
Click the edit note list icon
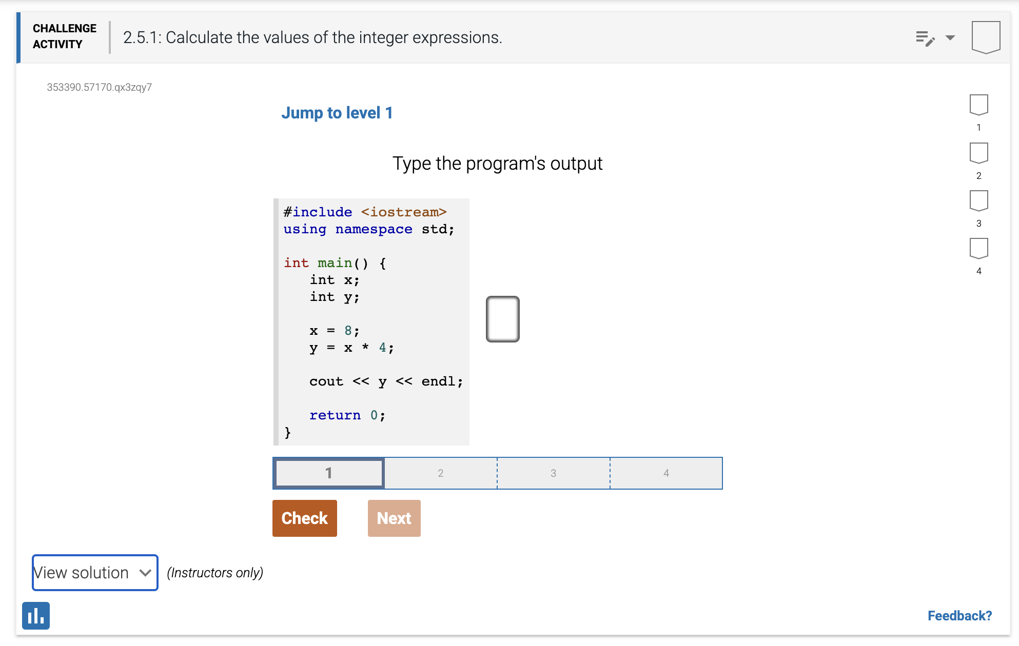(925, 38)
